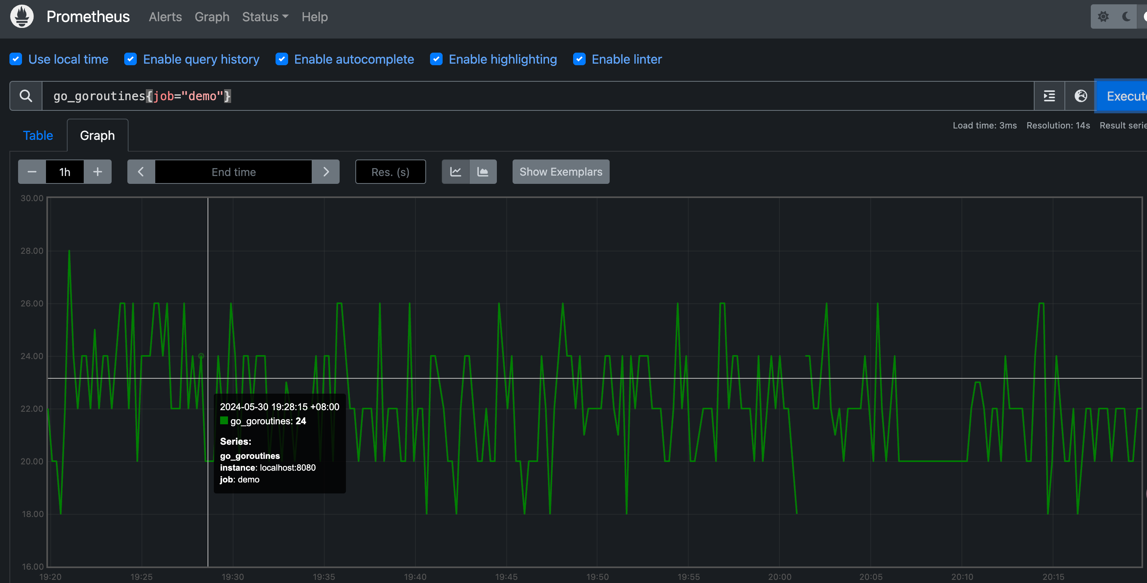
Task: Click the 19:30 time axis label
Action: pyautogui.click(x=233, y=577)
